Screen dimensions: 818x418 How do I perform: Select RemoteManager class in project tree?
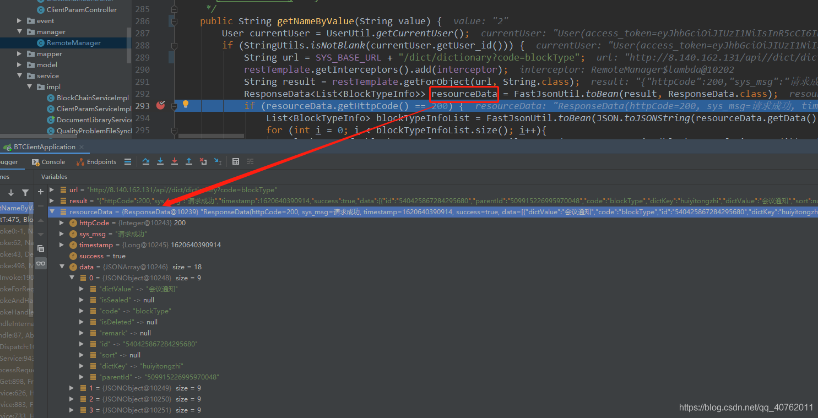pyautogui.click(x=69, y=43)
